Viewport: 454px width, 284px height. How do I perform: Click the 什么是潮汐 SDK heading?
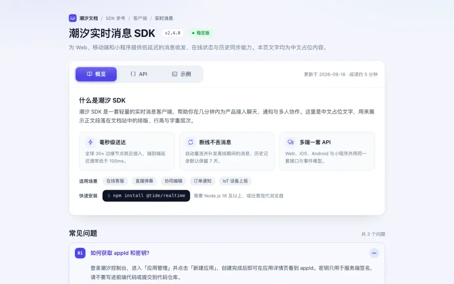click(x=102, y=101)
